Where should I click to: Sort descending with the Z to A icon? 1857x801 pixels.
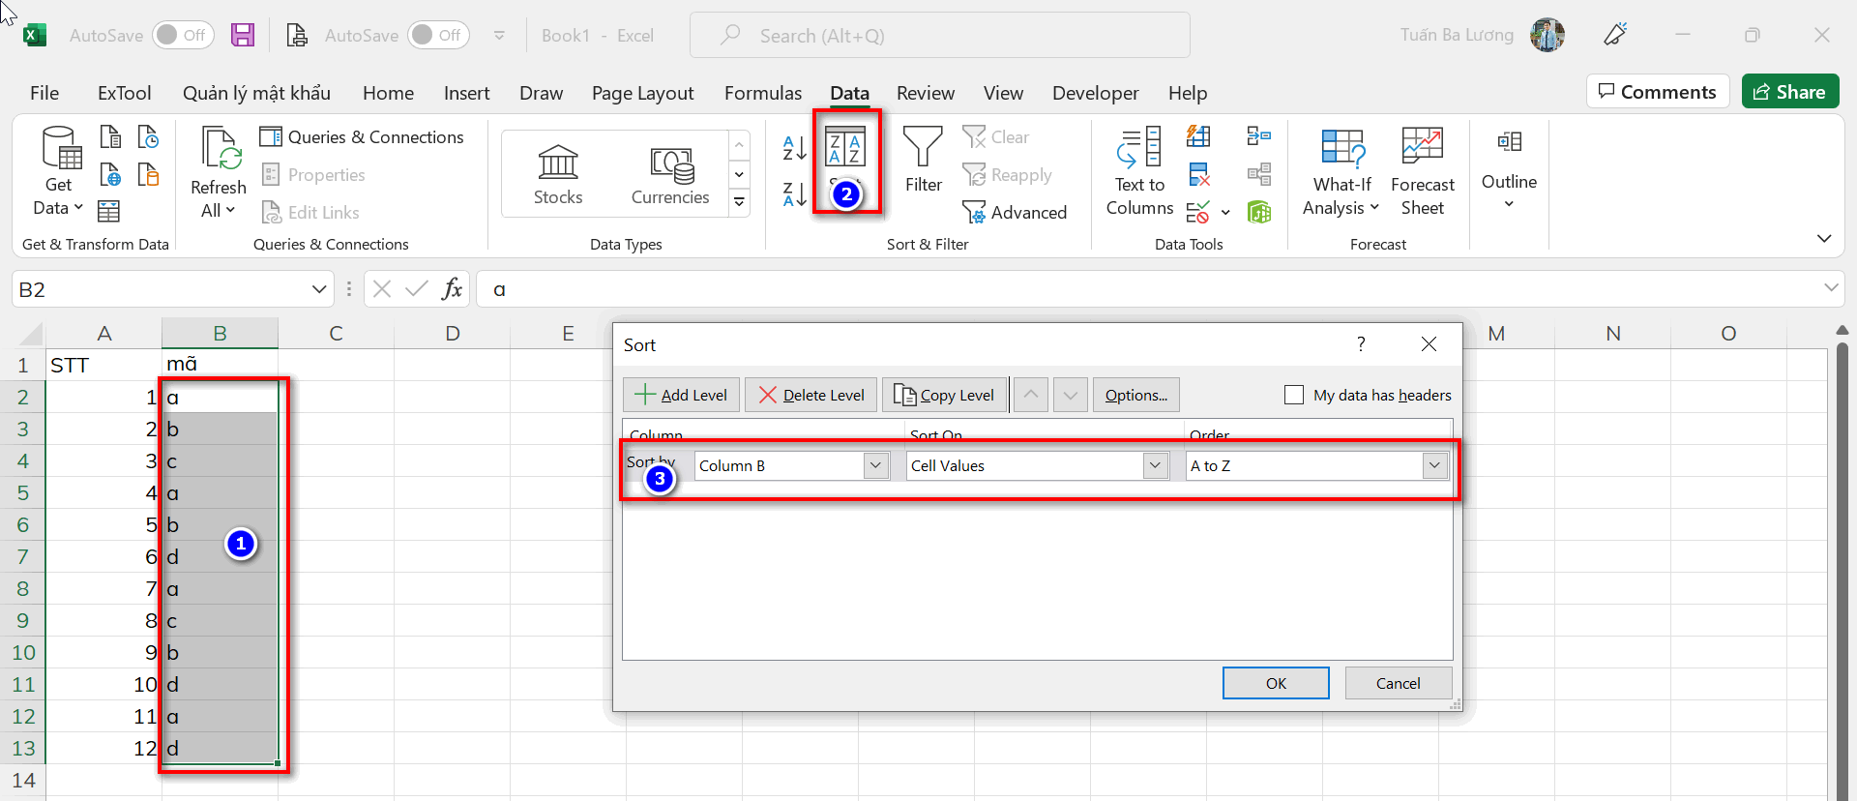tap(794, 194)
